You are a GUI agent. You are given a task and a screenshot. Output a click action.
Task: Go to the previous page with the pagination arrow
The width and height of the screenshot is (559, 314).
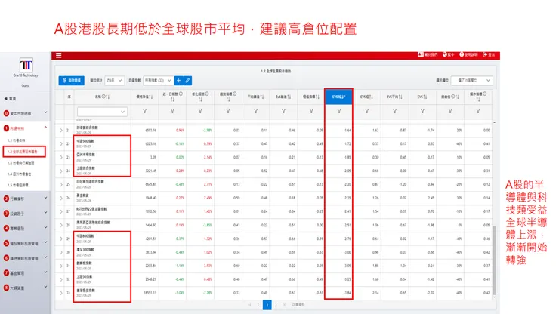coord(258,305)
